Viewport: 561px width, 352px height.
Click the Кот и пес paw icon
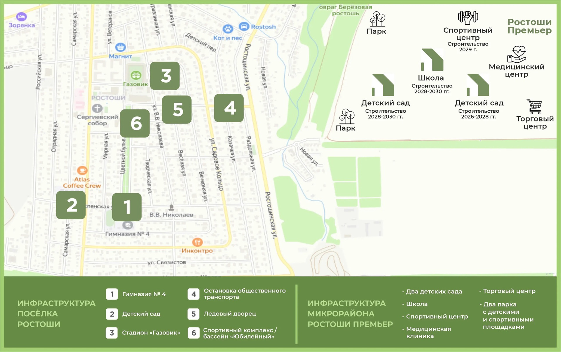tap(228, 29)
